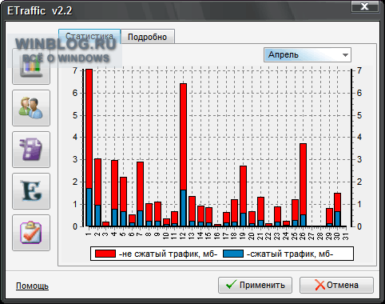Open the statistics chart sidebar icon

click(31, 66)
